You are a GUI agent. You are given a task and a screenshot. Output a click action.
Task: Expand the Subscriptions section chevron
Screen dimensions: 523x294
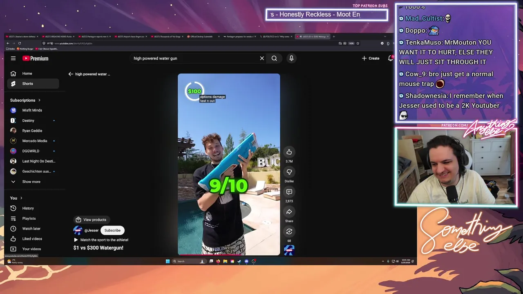click(39, 100)
